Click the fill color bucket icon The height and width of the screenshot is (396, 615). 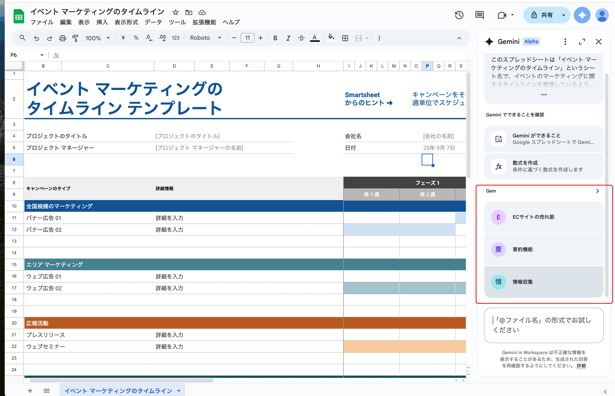(331, 38)
